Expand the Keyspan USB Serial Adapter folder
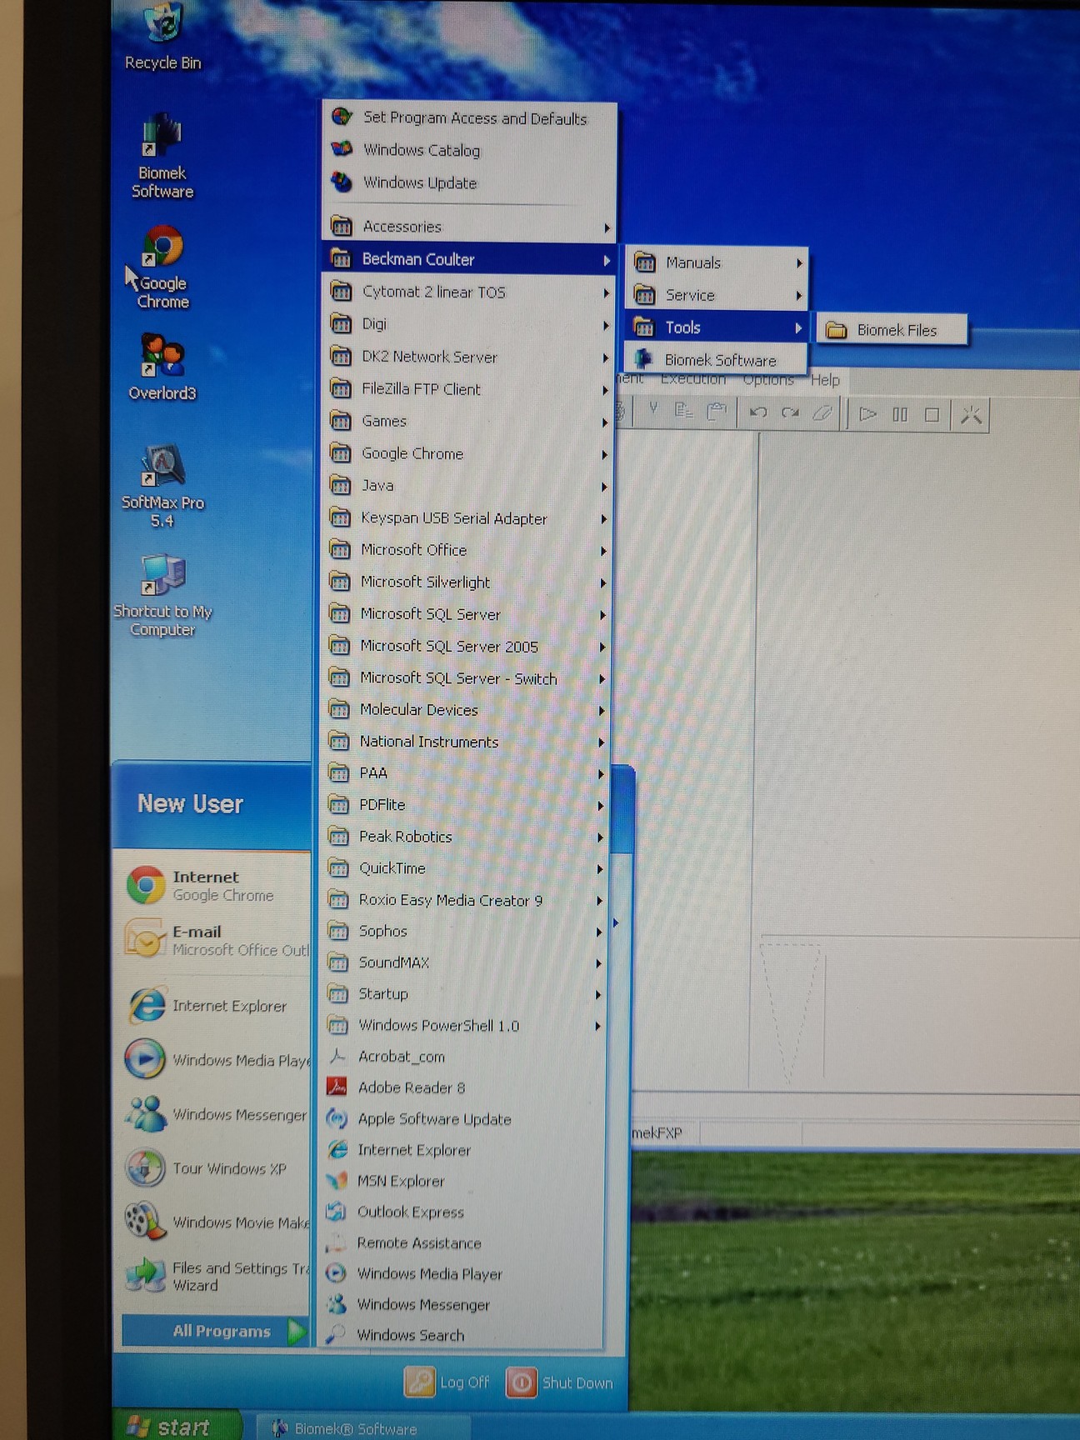 (x=467, y=518)
